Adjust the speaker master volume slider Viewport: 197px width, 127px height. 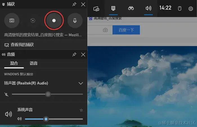(x=47, y=94)
